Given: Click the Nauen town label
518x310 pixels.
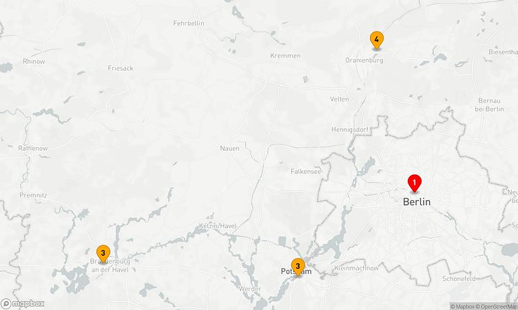Looking at the screenshot, I should point(229,148).
